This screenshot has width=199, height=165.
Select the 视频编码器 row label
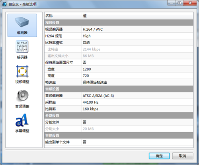54,29
